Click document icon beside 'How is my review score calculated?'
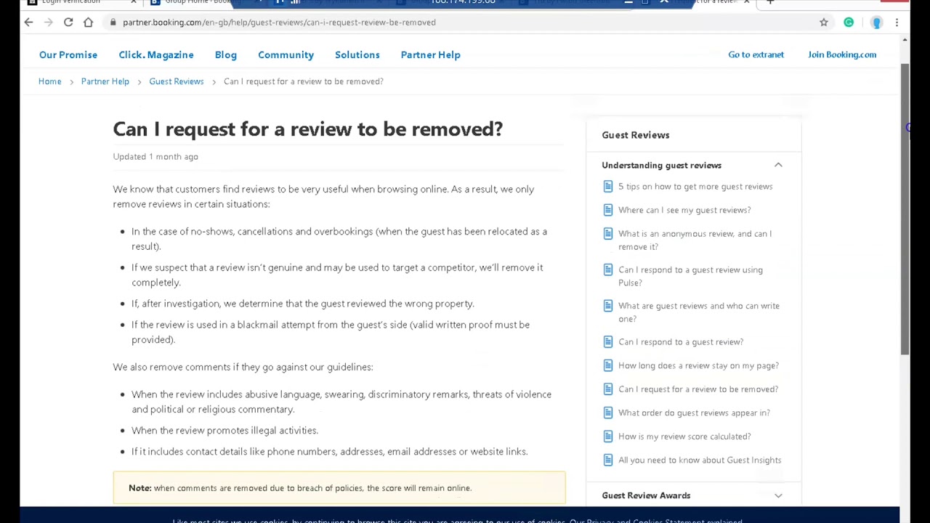Viewport: 930px width, 523px height. pyautogui.click(x=608, y=437)
